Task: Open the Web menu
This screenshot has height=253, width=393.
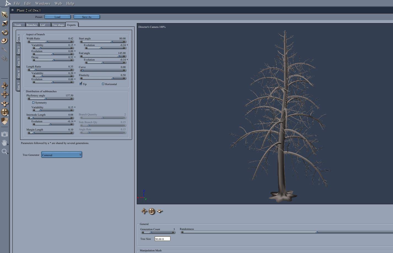Action: point(58,3)
